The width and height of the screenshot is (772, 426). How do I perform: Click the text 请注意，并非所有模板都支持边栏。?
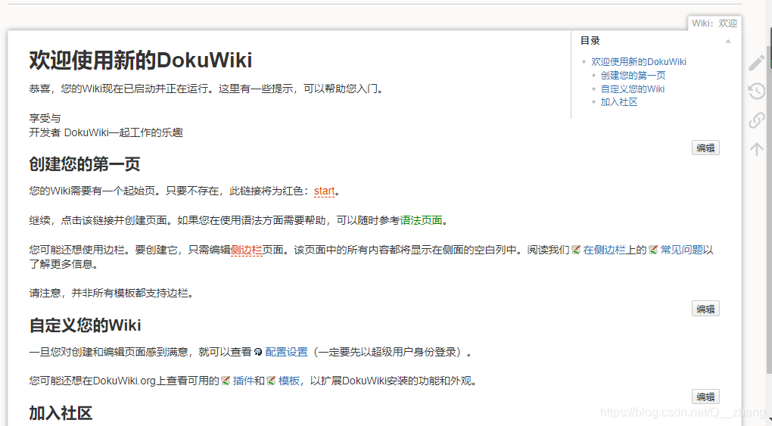113,293
